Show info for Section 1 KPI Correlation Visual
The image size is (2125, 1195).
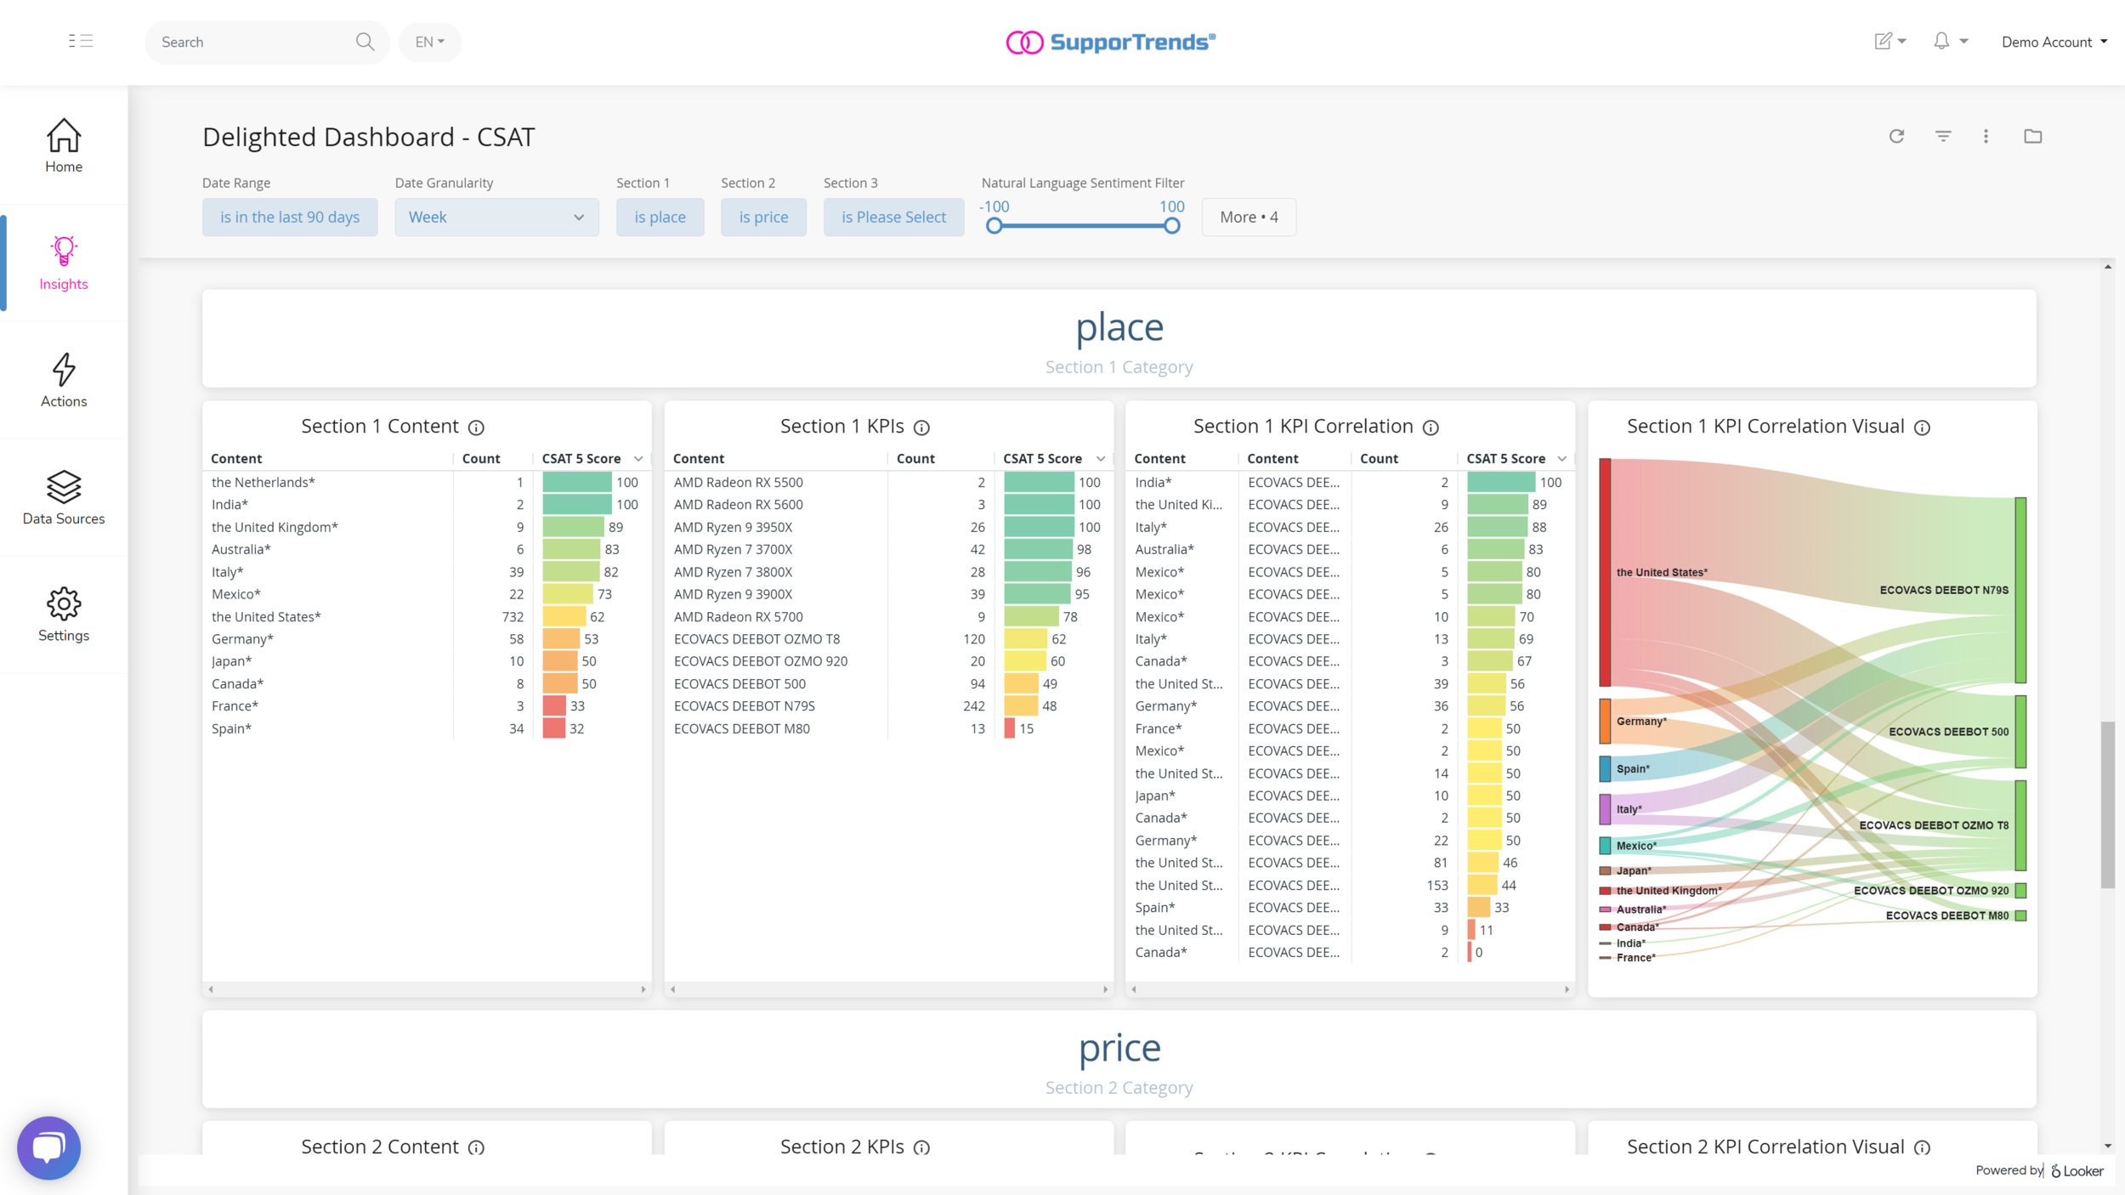tap(1922, 428)
